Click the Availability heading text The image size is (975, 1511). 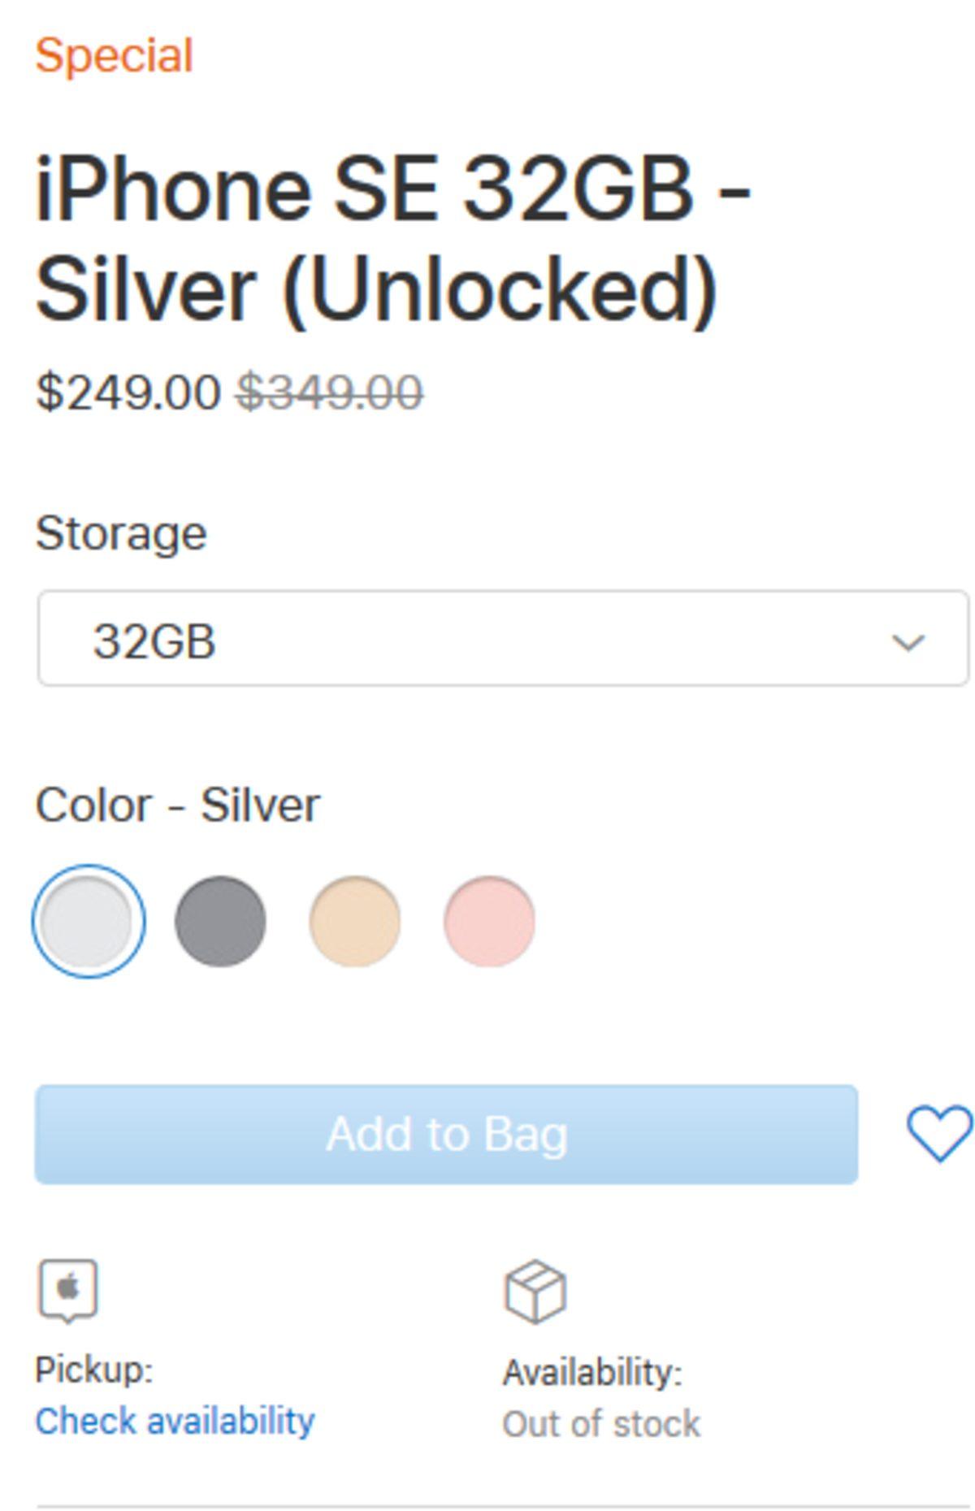click(x=592, y=1373)
